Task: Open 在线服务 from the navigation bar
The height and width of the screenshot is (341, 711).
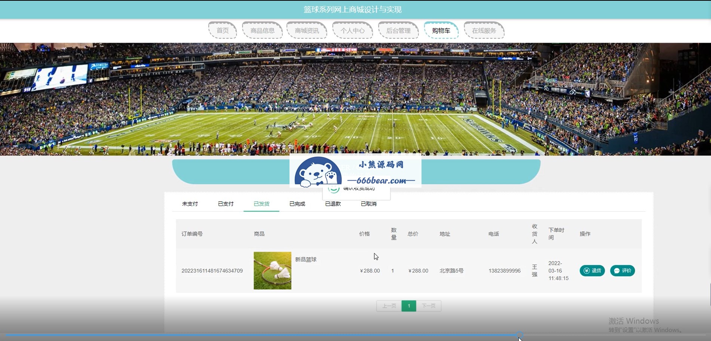Action: point(484,30)
